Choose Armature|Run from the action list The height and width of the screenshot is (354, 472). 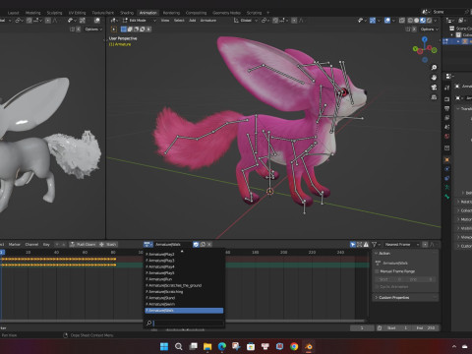pyautogui.click(x=184, y=279)
